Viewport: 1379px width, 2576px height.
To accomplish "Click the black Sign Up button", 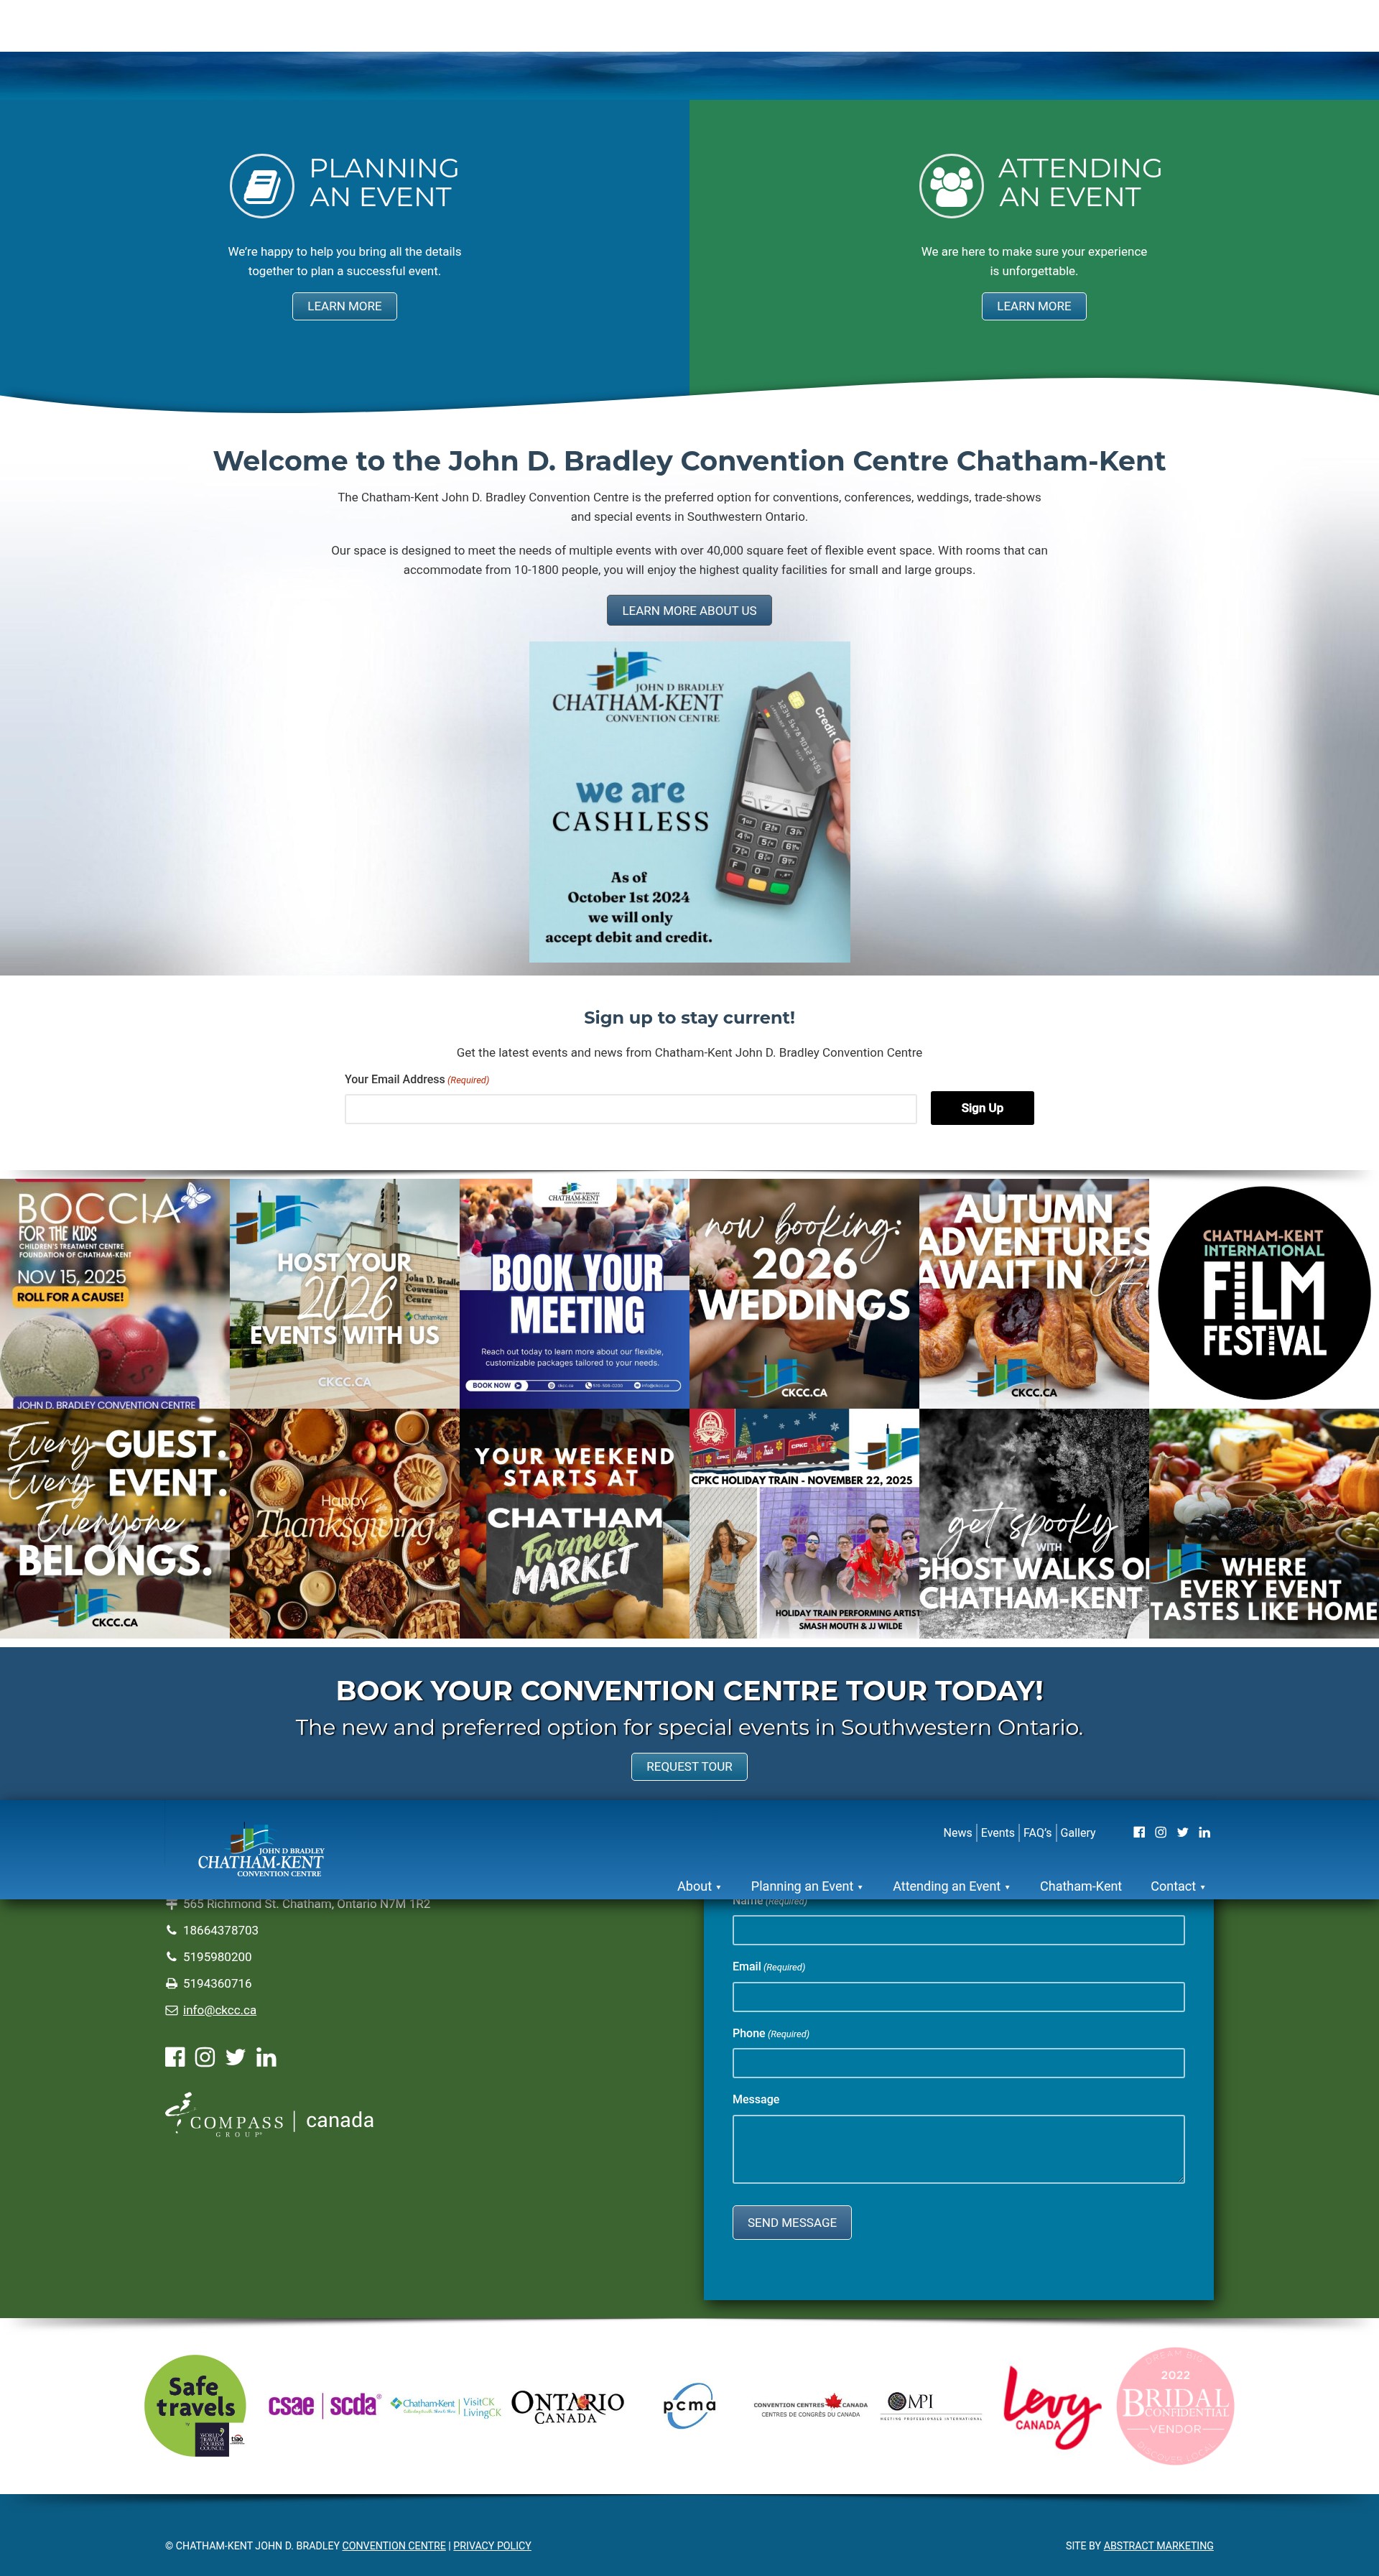I will pos(982,1108).
